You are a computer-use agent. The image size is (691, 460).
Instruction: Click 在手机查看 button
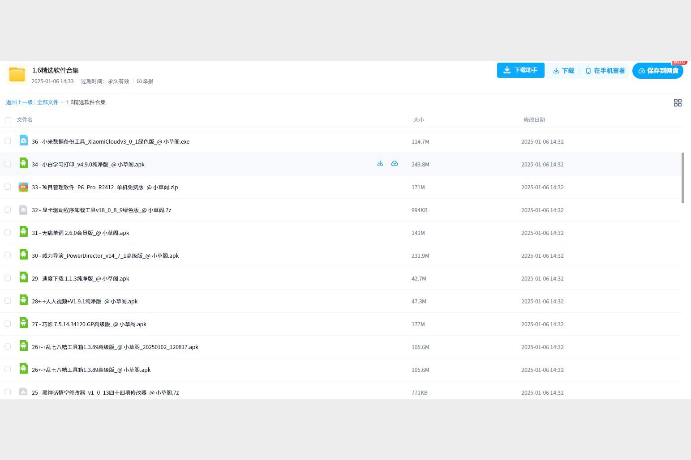pos(605,71)
